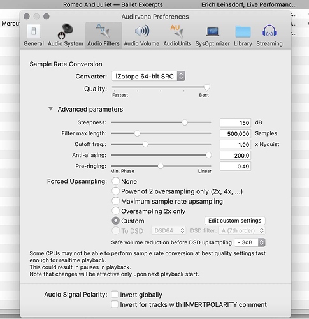Open the DSD64 rate dropdown
Image resolution: width=309 pixels, height=319 pixels.
click(x=169, y=231)
